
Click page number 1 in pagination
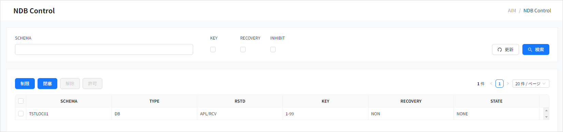tap(500, 84)
